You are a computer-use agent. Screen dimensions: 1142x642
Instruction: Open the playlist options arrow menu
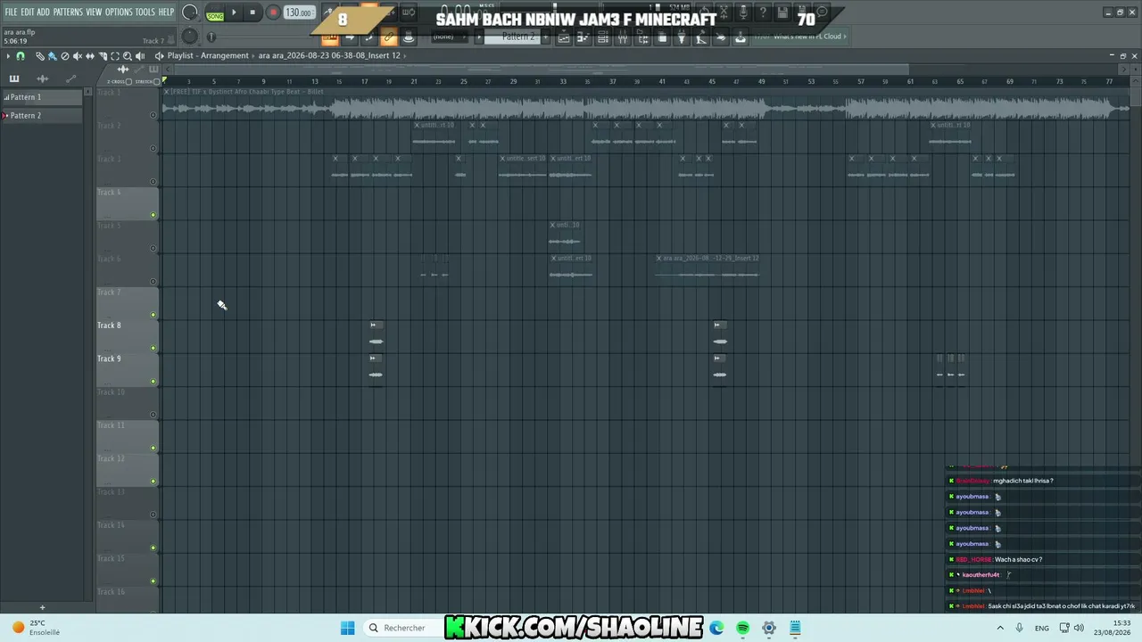(8, 55)
